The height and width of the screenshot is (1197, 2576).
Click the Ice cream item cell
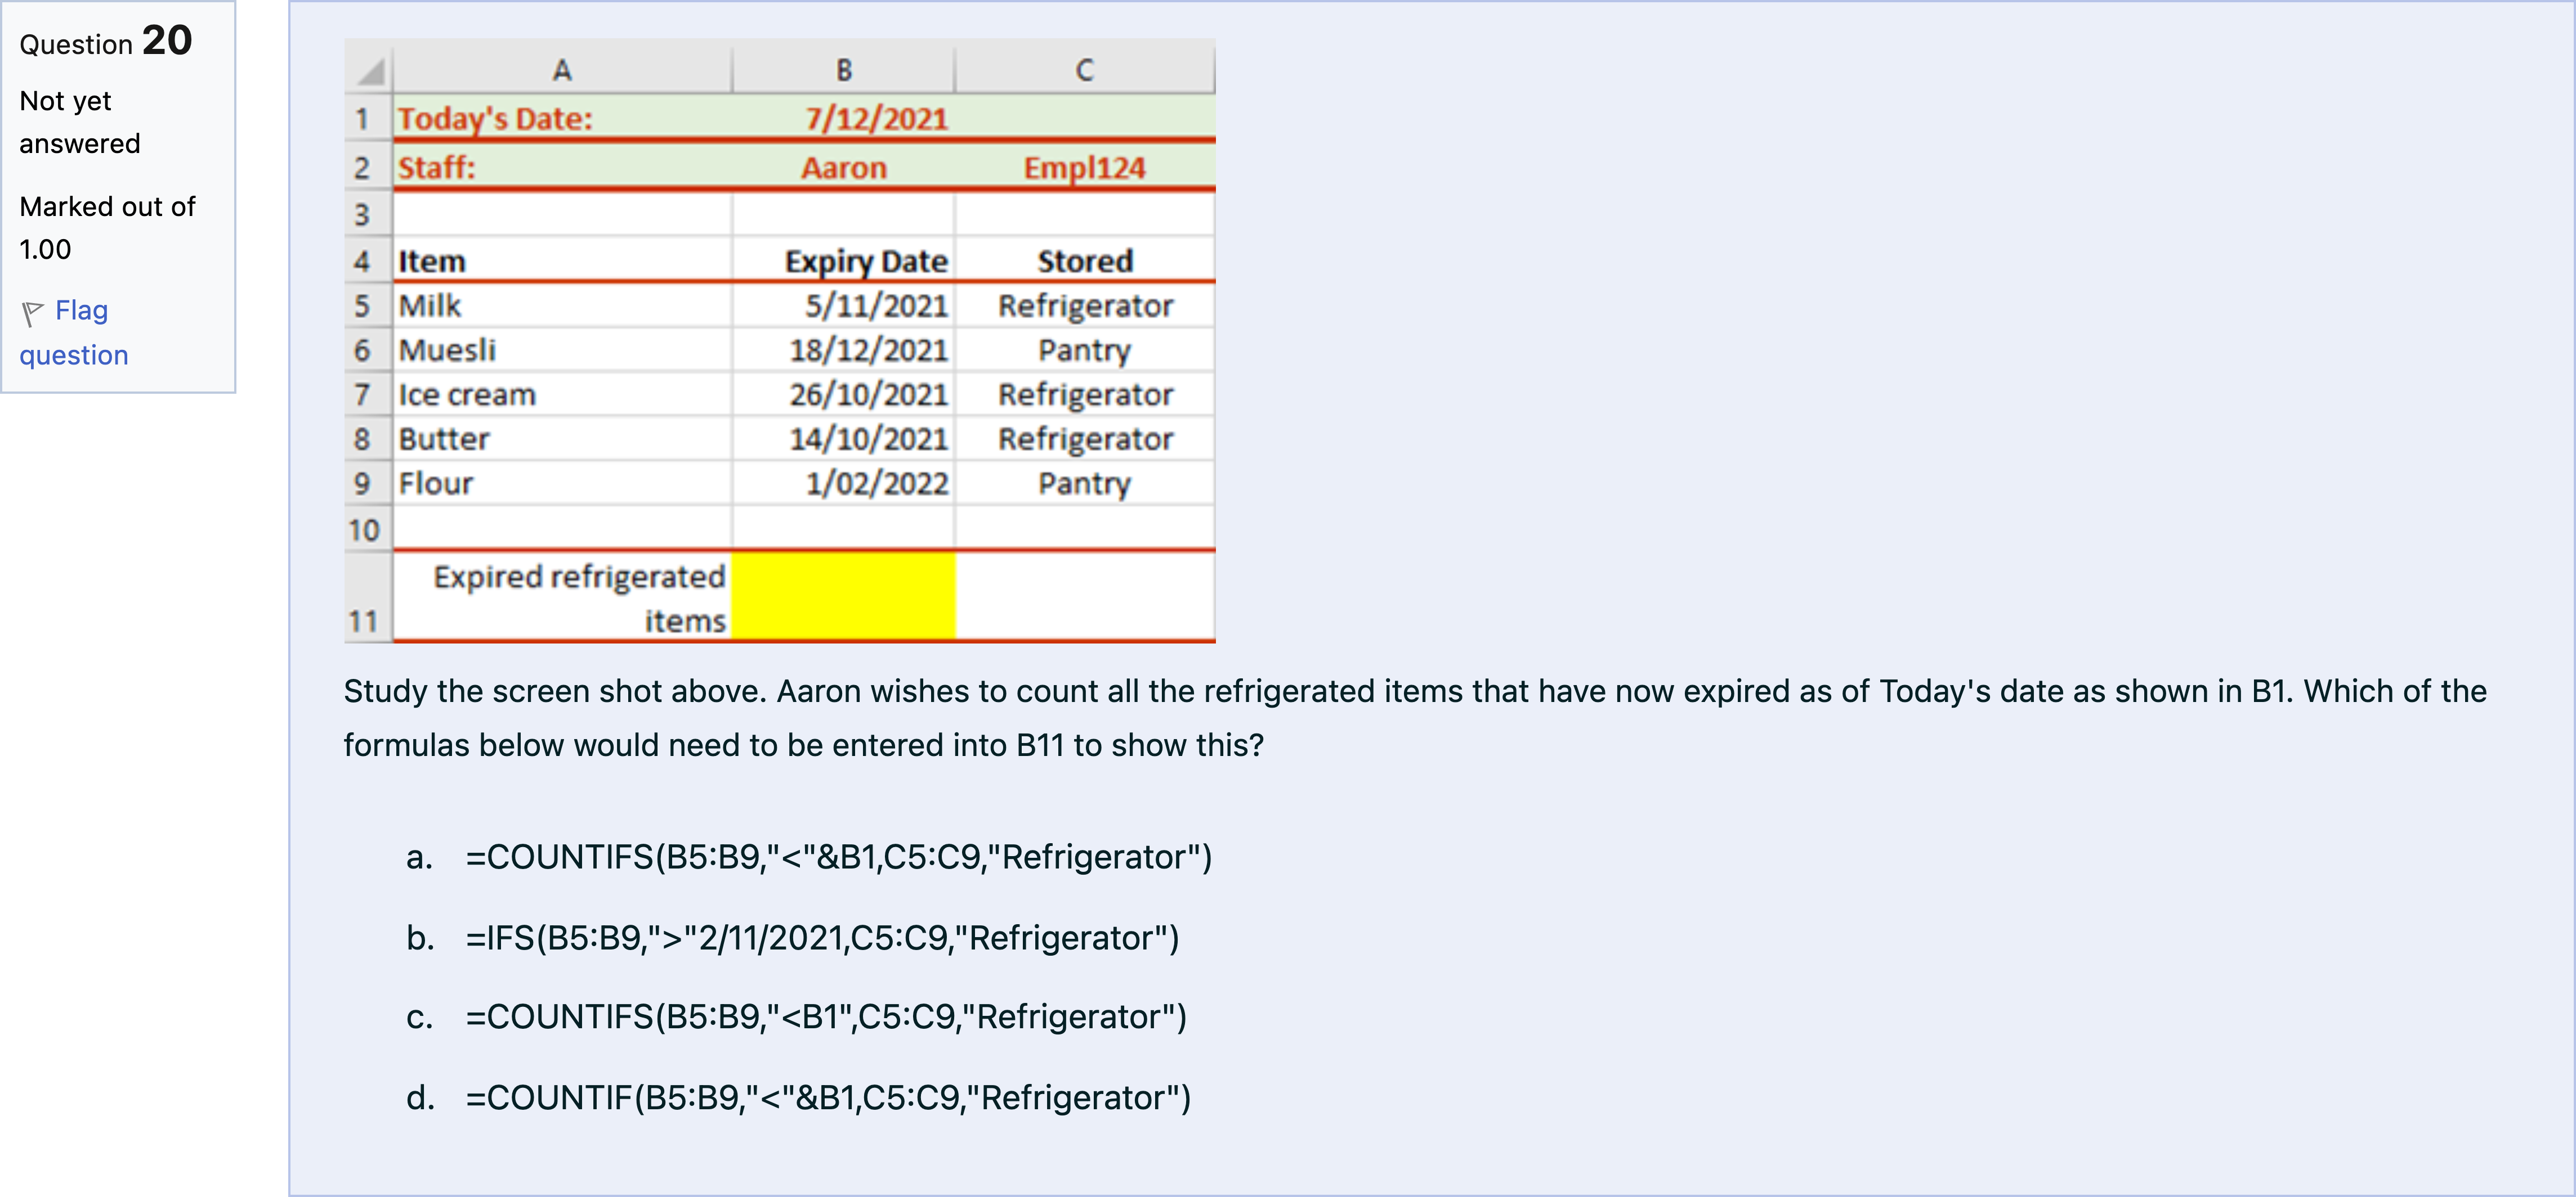tap(467, 395)
